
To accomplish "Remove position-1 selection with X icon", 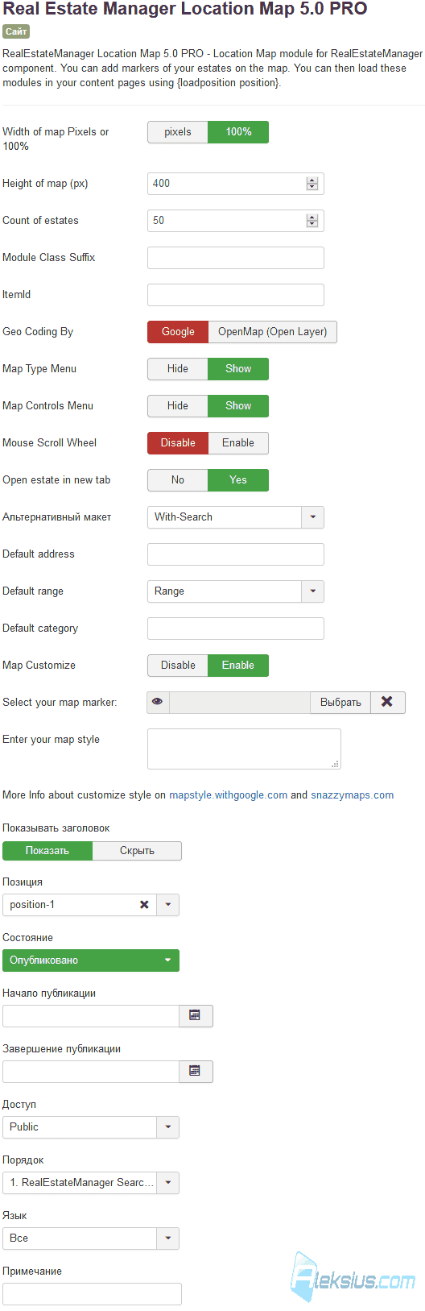I will [x=144, y=905].
